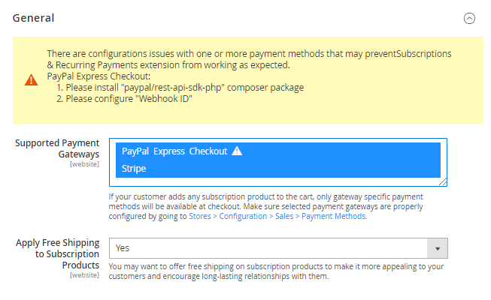
Task: Click the Apply Free Shipping to Subscription Products label
Action: click(57, 253)
